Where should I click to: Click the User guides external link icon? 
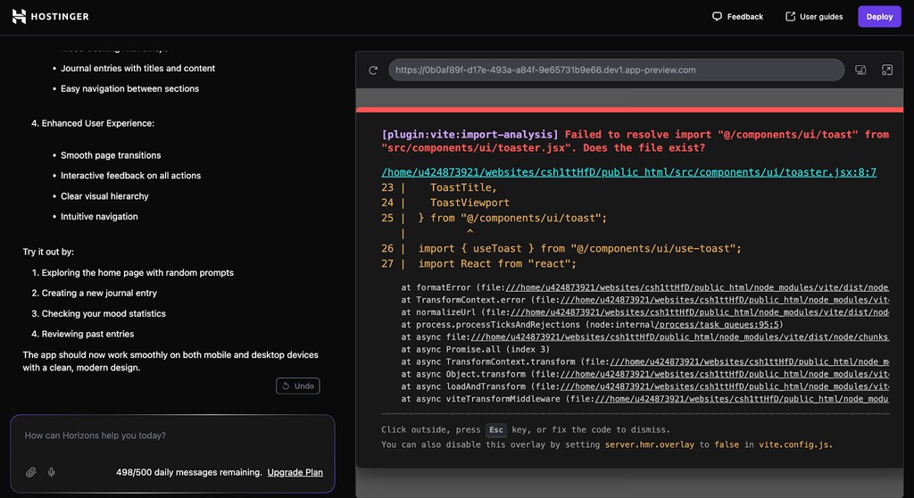pyautogui.click(x=791, y=16)
